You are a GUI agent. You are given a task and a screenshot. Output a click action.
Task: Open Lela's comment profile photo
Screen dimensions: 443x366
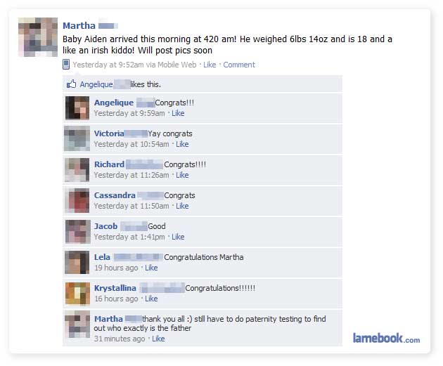(77, 263)
